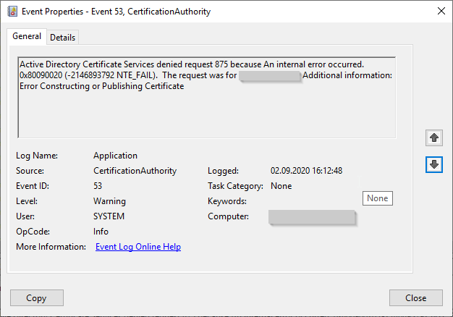
Task: Click the Task Category value 'None'
Action: 281,186
